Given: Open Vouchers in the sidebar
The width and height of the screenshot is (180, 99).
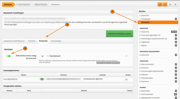Looking at the screenshot, I should click(145, 82).
